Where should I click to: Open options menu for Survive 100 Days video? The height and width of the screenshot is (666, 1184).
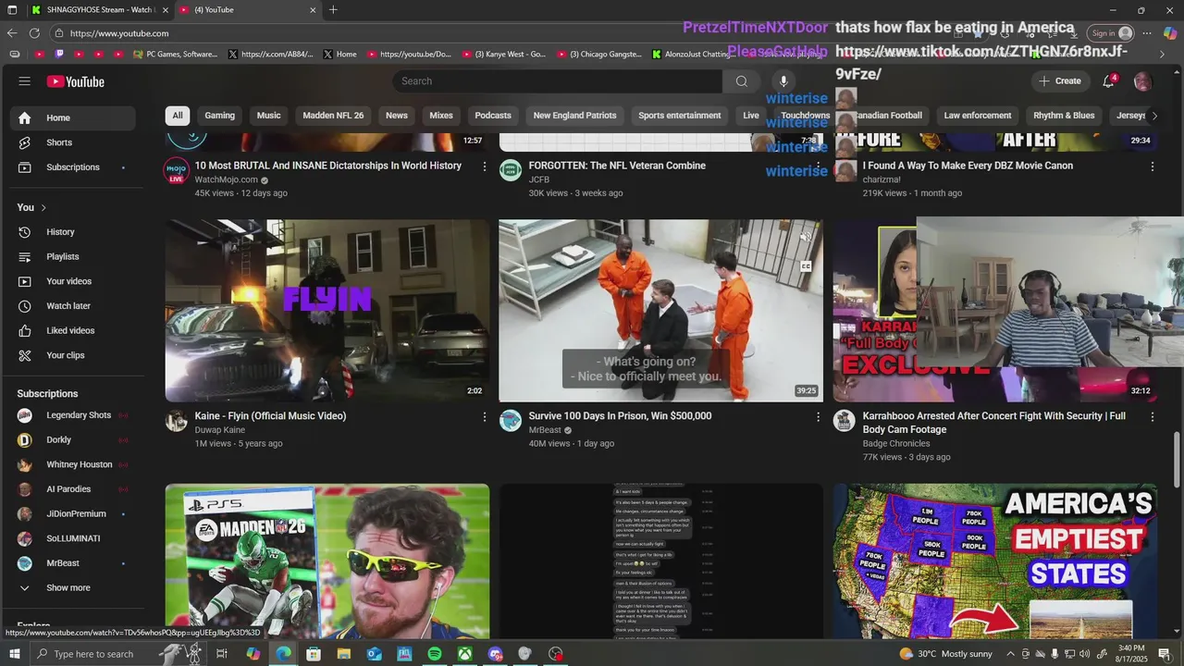click(x=818, y=417)
